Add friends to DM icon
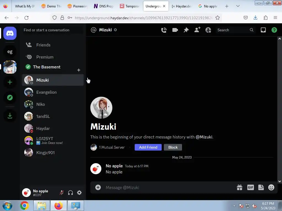 [197, 30]
